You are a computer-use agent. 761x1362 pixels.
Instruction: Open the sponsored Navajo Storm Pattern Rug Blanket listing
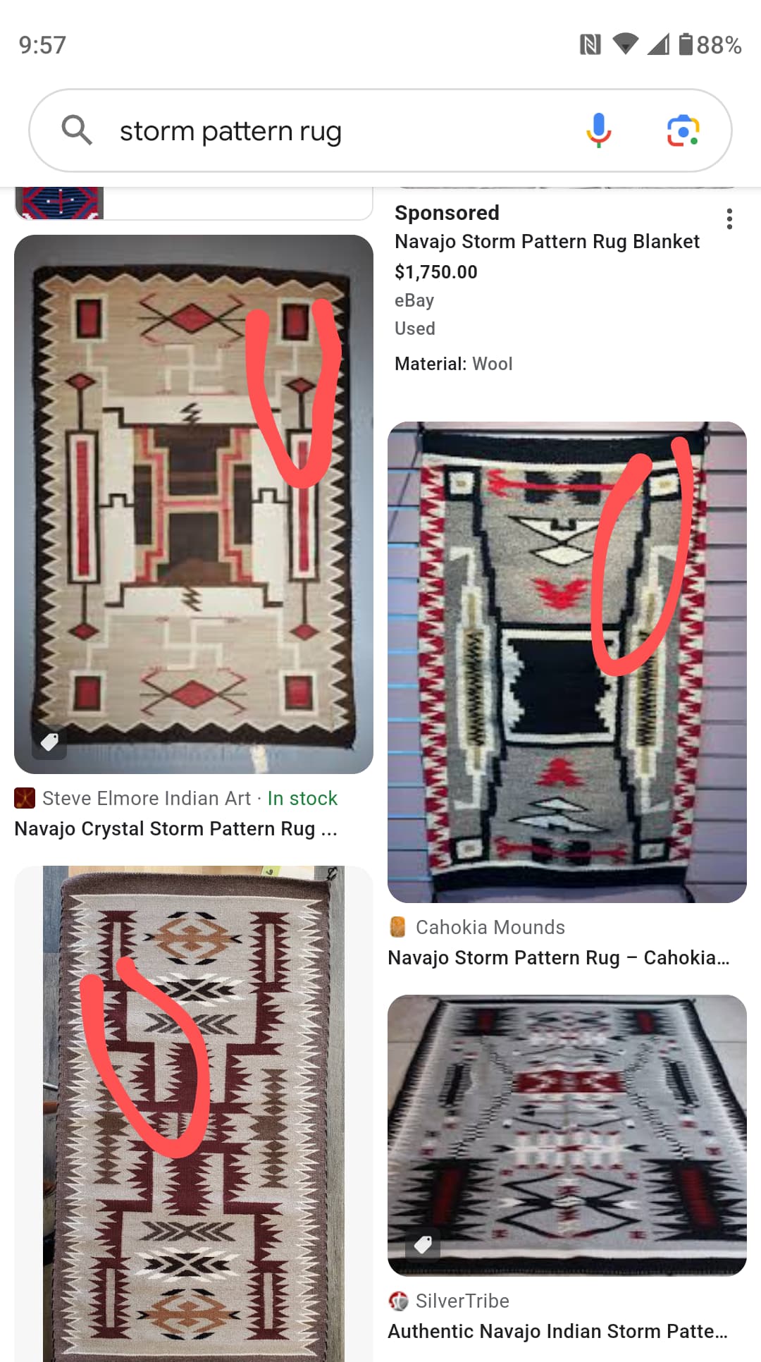547,241
